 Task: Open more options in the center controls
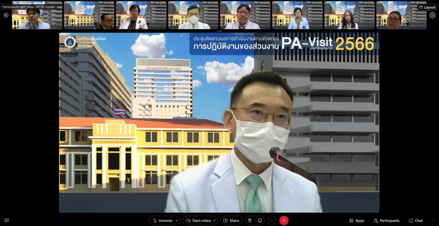272,220
